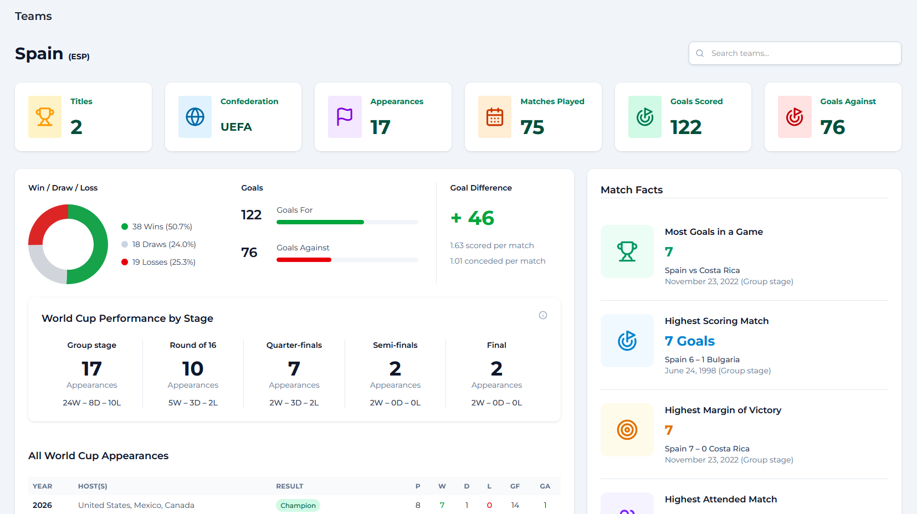Click the GF column header
This screenshot has width=917, height=514.
pos(515,486)
